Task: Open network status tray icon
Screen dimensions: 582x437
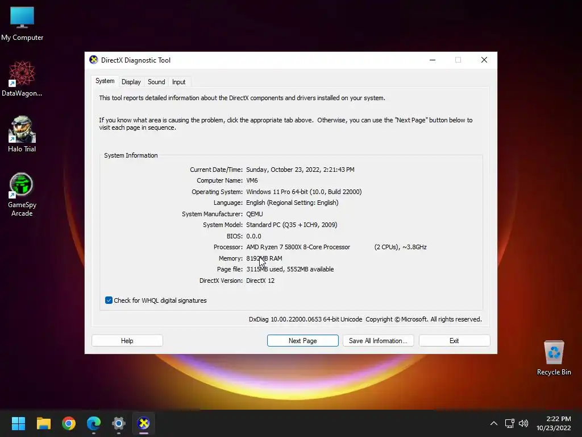Action: click(509, 423)
